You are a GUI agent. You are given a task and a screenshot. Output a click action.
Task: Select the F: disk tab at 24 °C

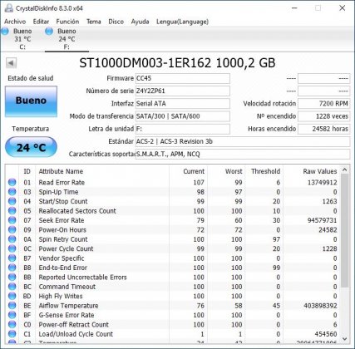click(67, 39)
